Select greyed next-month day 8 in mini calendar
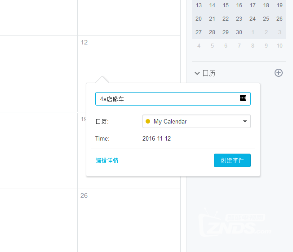This screenshot has width=293, height=252. pyautogui.click(x=253, y=45)
